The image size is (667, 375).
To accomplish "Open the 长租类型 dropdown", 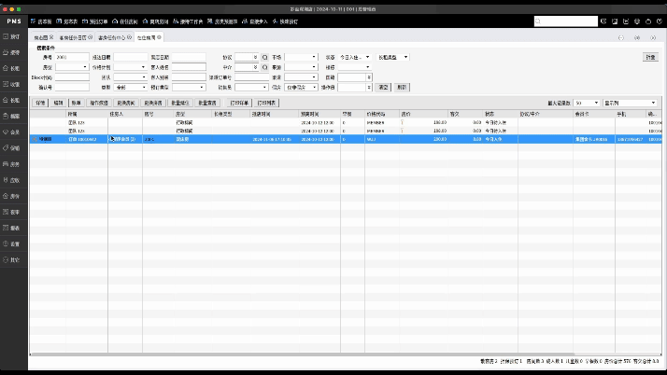I will pyautogui.click(x=392, y=57).
